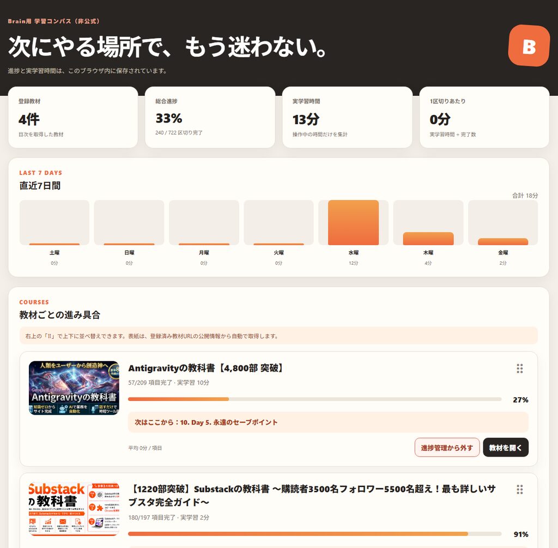Click the 次にやる場所で、もう迷わない headline
Image resolution: width=558 pixels, height=548 pixels.
click(168, 47)
